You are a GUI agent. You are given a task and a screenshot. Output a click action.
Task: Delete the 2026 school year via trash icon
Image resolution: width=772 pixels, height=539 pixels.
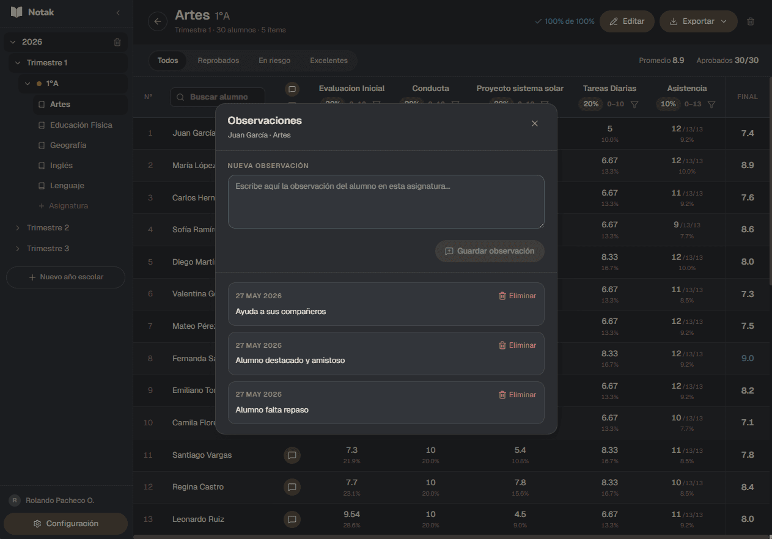point(117,42)
